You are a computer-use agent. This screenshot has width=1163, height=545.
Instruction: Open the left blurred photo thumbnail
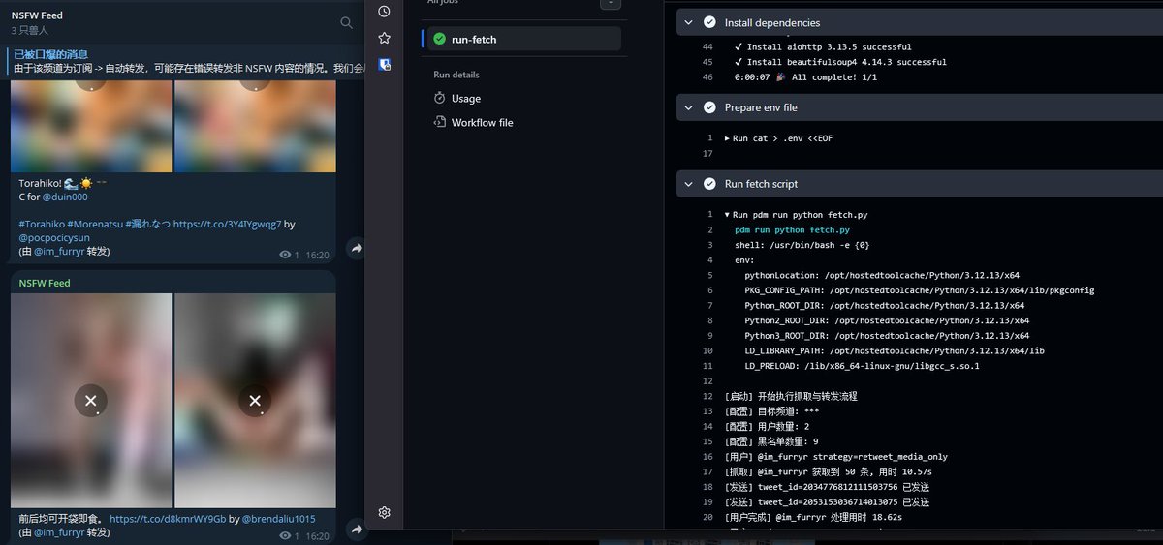point(91,401)
